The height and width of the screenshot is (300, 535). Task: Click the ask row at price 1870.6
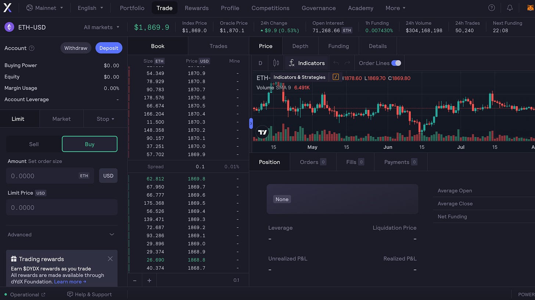coord(188,98)
